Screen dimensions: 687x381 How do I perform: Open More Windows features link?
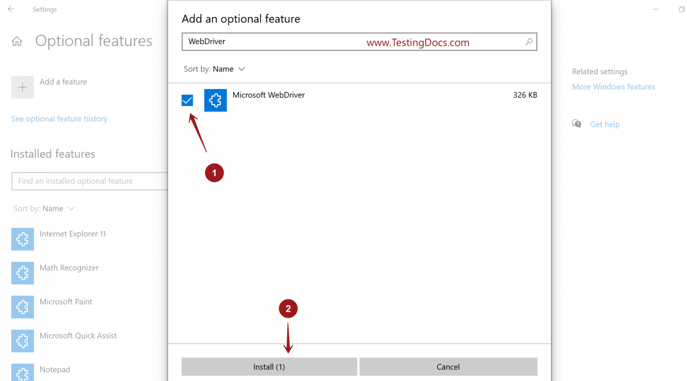(x=613, y=86)
